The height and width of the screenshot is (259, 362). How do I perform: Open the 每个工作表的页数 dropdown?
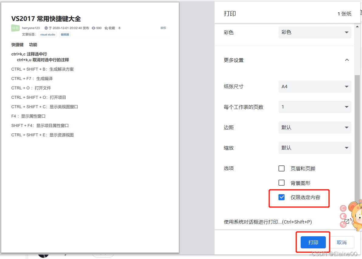coord(315,107)
